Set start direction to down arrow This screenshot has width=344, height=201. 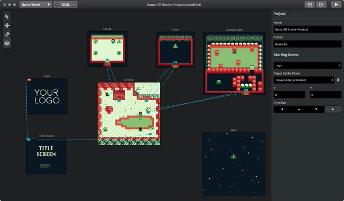click(x=316, y=109)
